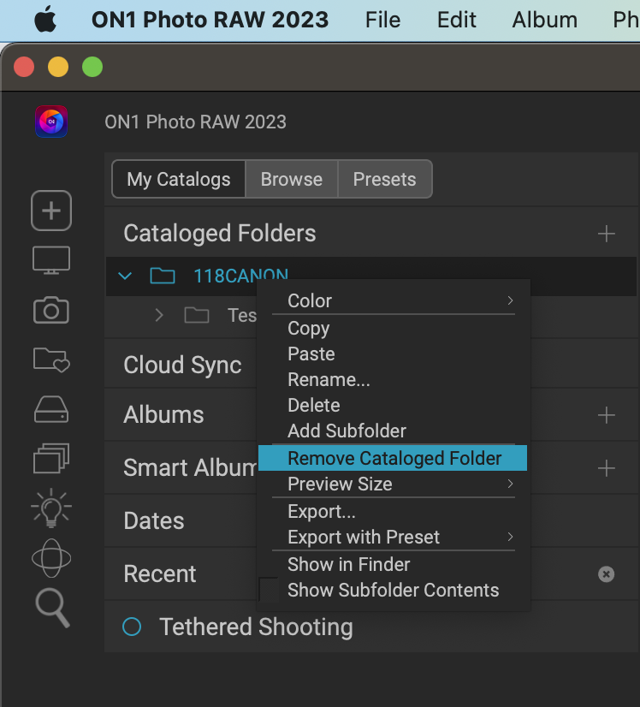Open the camera icon in sidebar
The image size is (640, 707).
click(x=51, y=310)
